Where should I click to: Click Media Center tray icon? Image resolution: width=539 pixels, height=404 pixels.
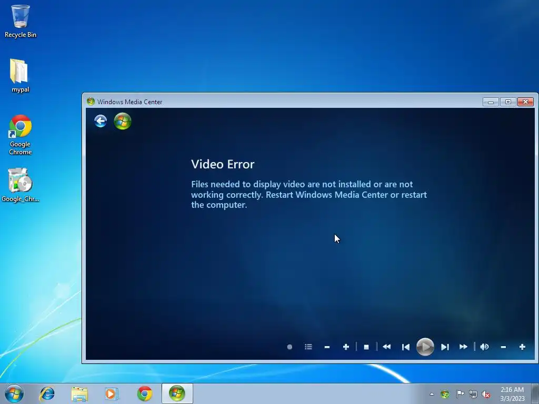(445, 395)
